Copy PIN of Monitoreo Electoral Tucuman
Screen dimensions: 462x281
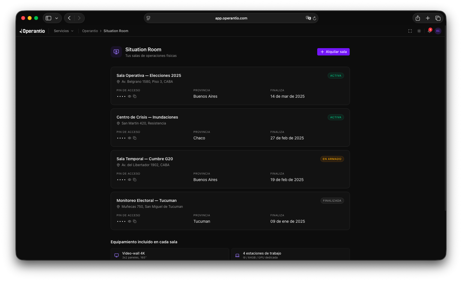(x=135, y=221)
